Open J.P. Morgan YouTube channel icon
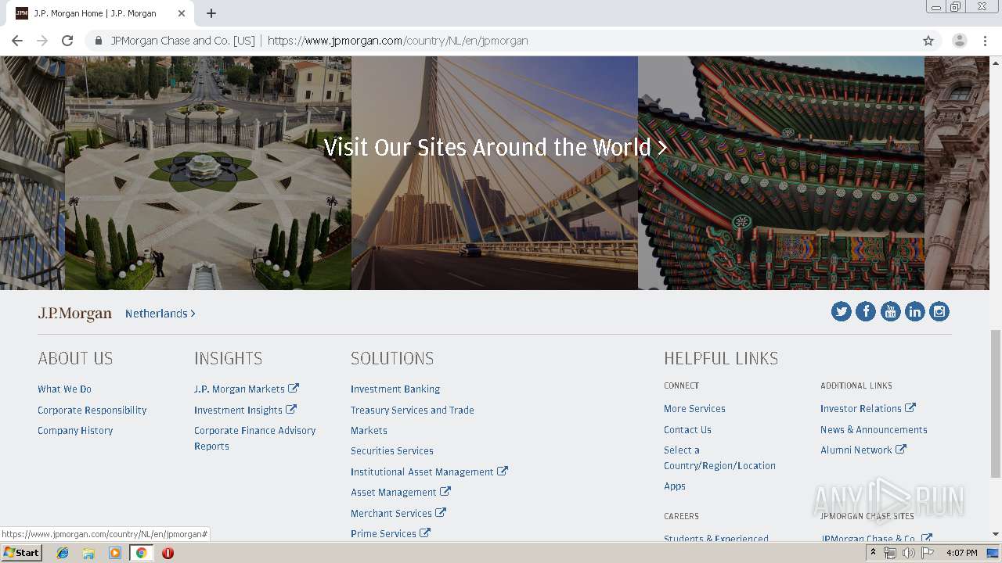1002x563 pixels. [x=890, y=312]
